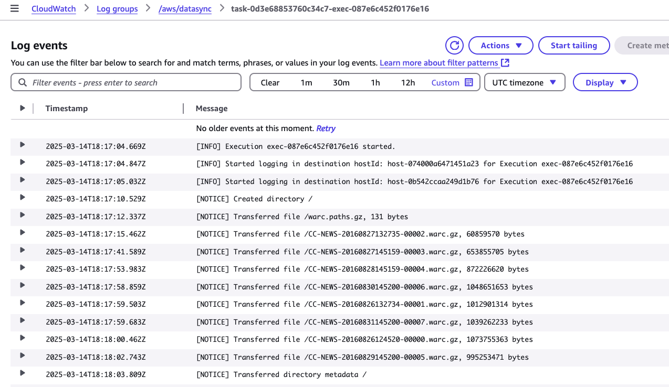Select the Custom time range option

click(445, 82)
